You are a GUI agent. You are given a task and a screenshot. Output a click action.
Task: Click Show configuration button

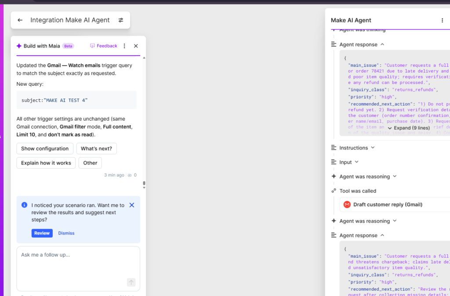(45, 148)
